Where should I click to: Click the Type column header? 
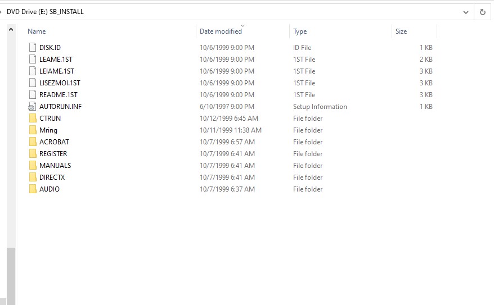(300, 31)
